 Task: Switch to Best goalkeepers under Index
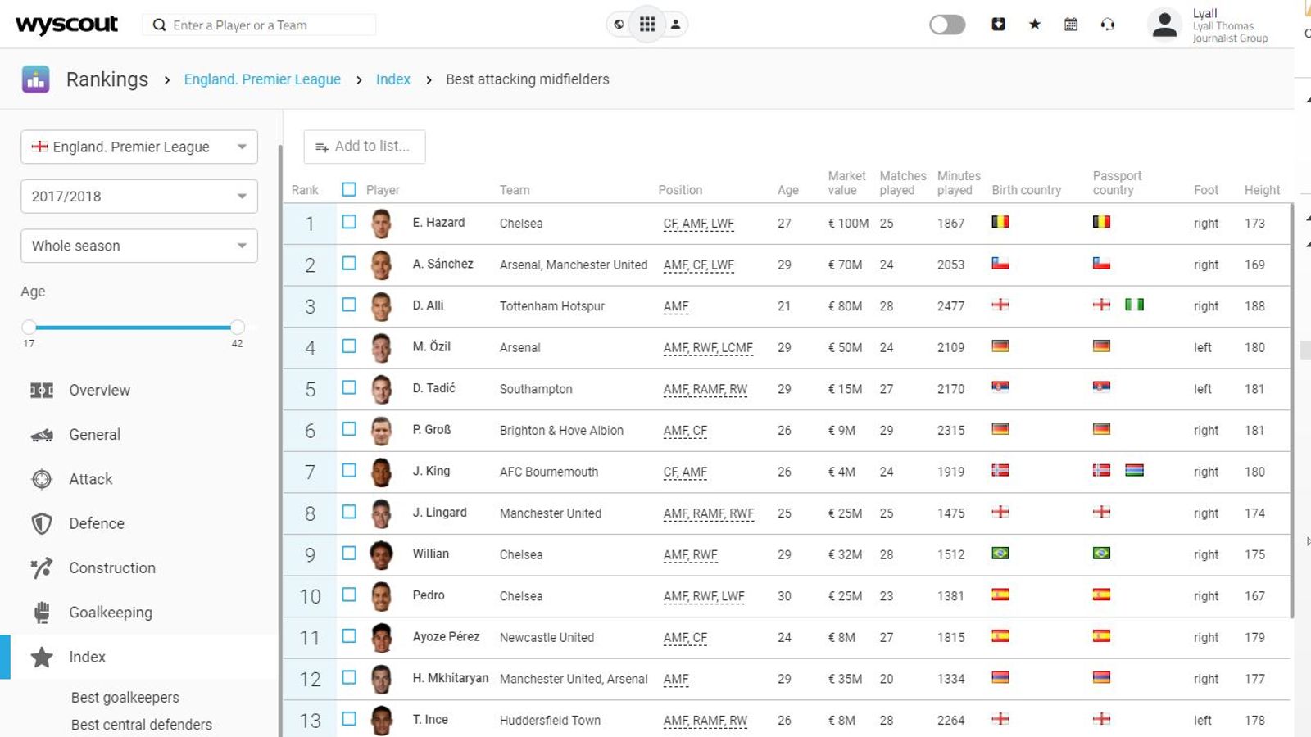[x=125, y=697]
